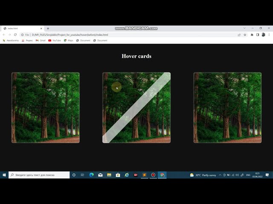Open the Chrome profile avatar
273x204 pixels.
coord(264,35)
